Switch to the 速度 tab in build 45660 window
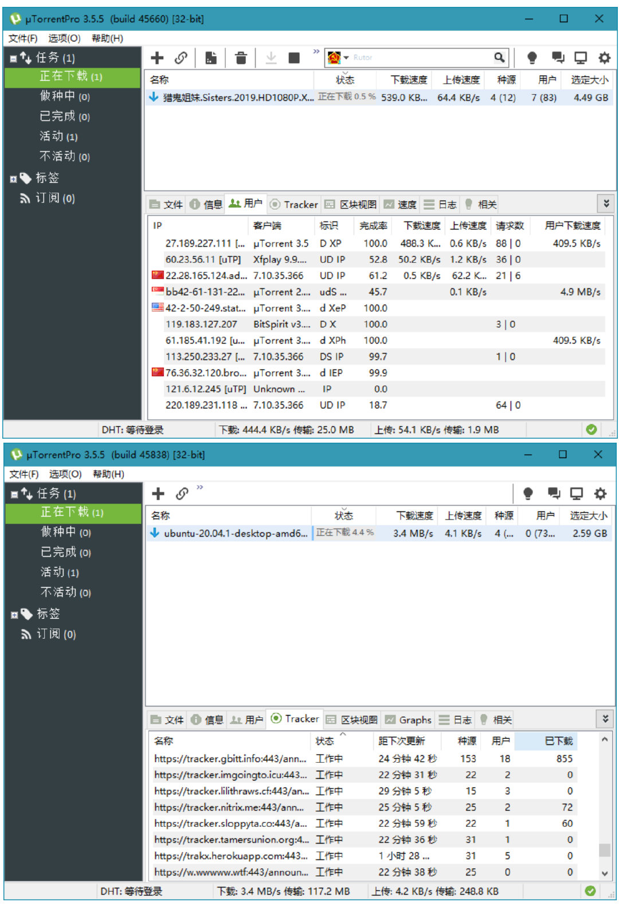 pyautogui.click(x=401, y=205)
